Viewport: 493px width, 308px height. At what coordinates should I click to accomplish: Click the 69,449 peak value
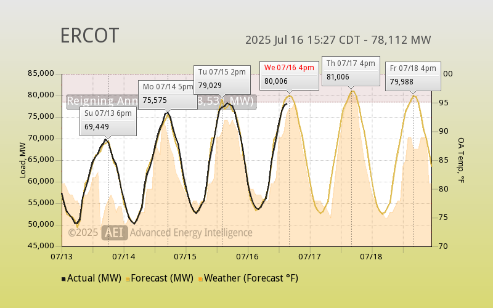[97, 127]
